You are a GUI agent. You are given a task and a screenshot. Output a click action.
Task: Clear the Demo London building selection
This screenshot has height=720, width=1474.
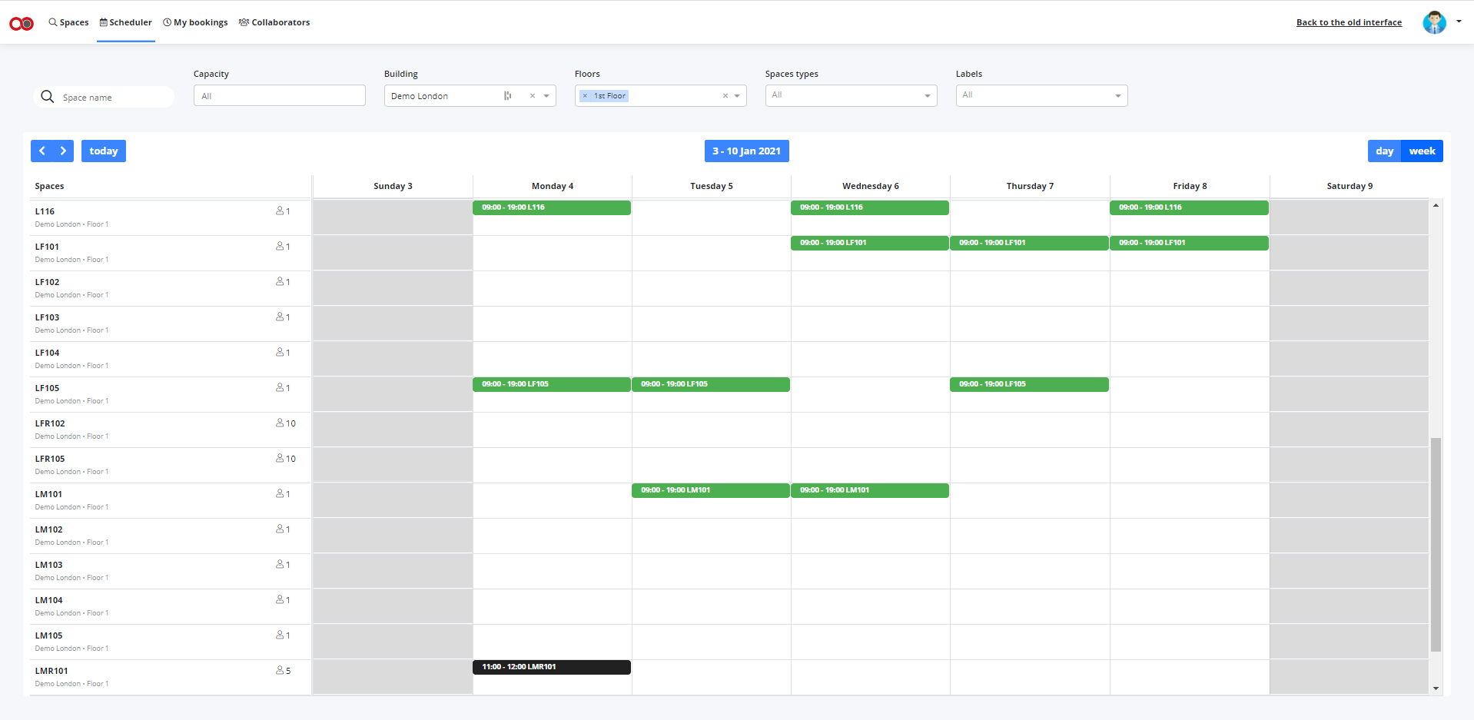[x=532, y=96]
